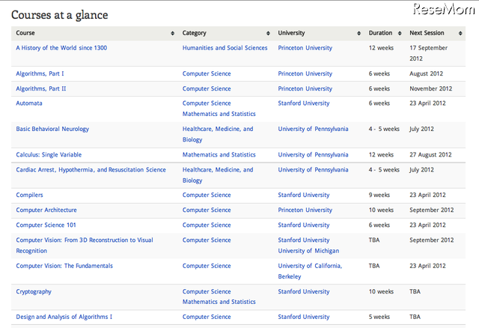Open the Cryptography course link

pyautogui.click(x=34, y=291)
